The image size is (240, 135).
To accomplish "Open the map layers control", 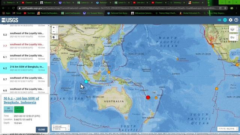I will pos(232,29).
